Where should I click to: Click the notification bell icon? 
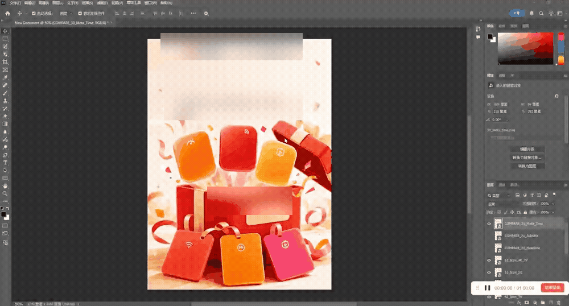coord(531,14)
